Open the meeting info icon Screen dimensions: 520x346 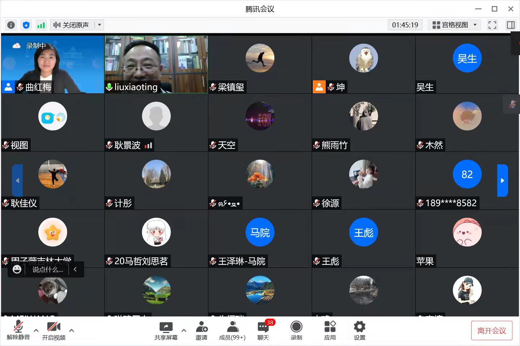point(11,25)
